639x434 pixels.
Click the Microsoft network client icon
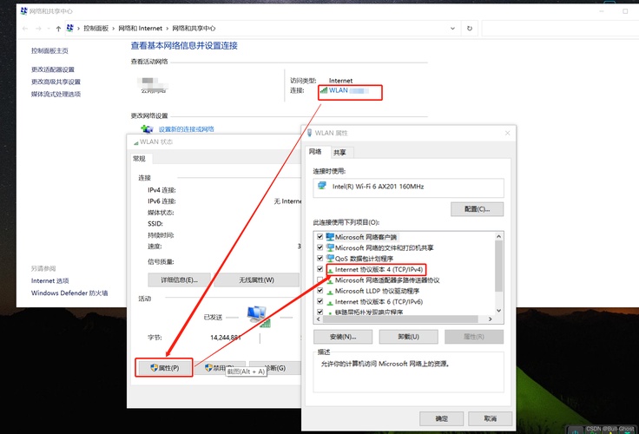pyautogui.click(x=330, y=237)
